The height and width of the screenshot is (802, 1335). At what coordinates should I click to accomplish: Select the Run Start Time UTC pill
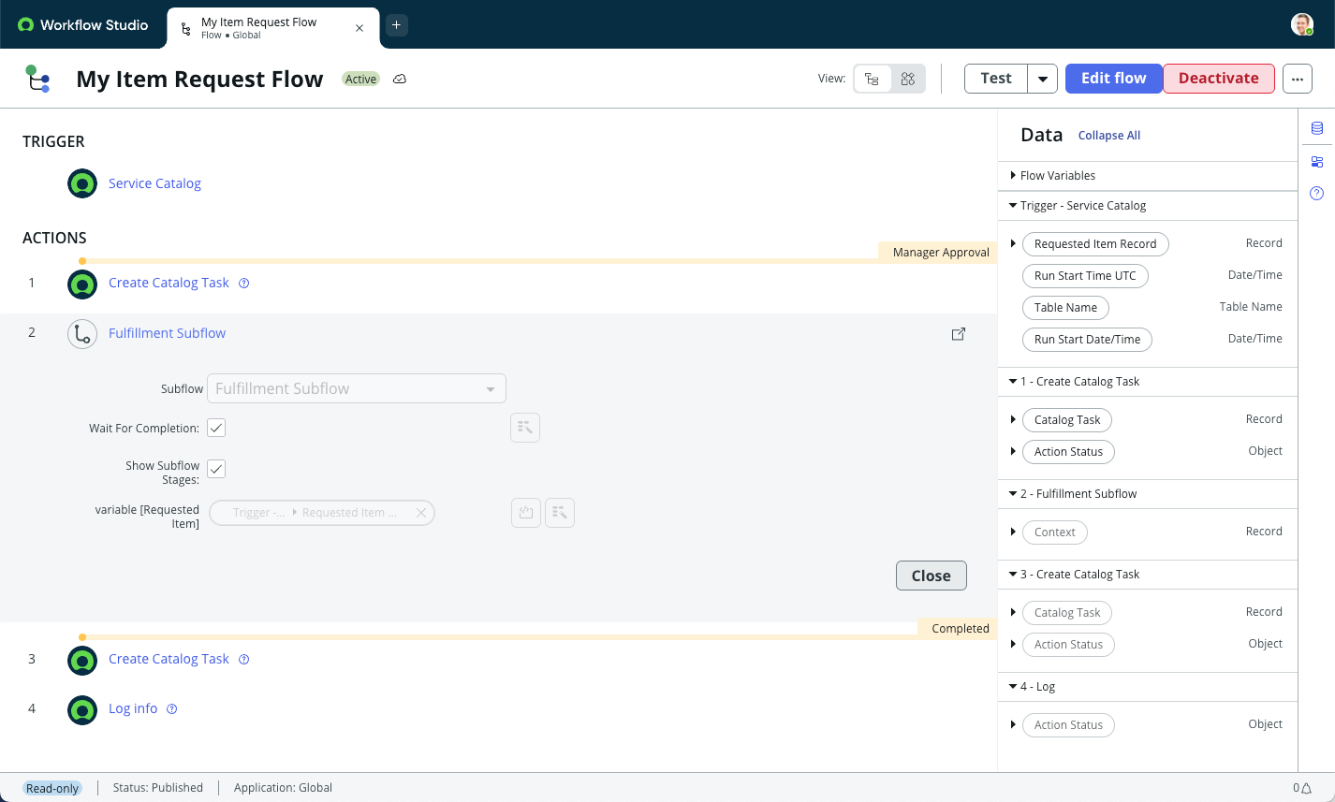tap(1085, 276)
